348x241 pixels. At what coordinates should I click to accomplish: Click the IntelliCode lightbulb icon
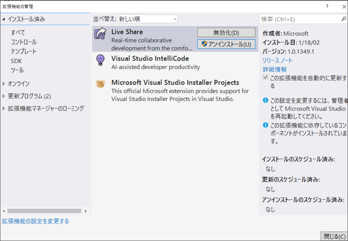tap(100, 60)
